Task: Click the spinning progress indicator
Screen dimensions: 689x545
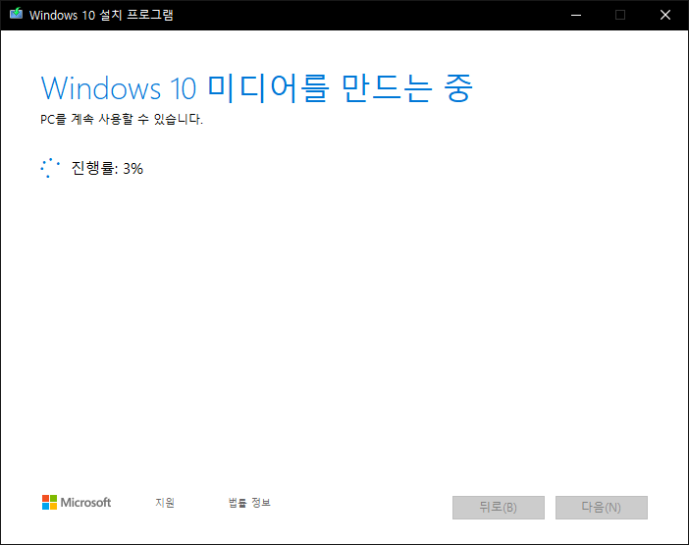Action: point(50,168)
